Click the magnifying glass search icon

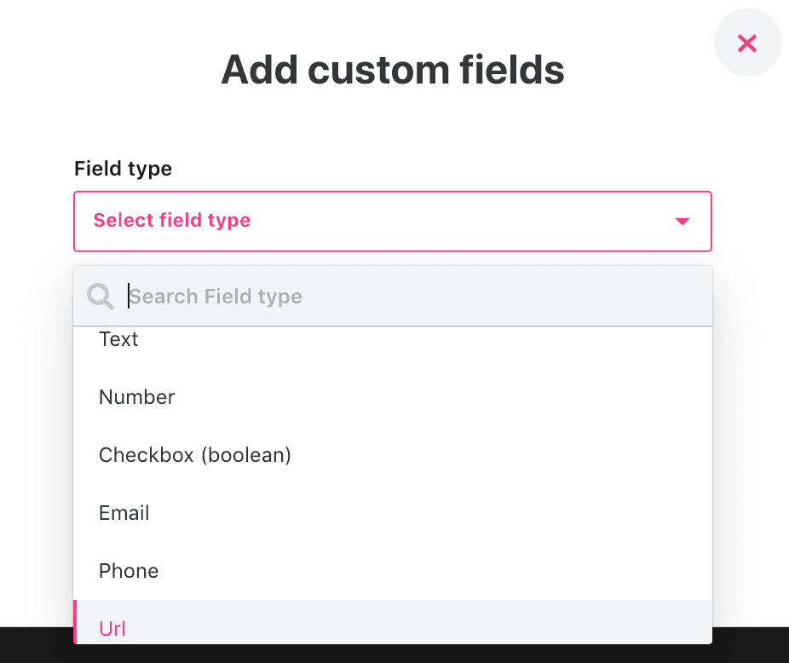(x=101, y=296)
